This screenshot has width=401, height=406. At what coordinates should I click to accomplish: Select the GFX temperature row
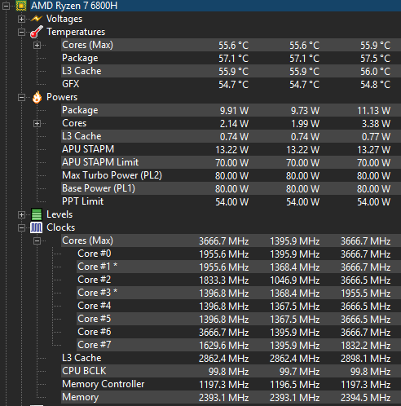point(231,84)
